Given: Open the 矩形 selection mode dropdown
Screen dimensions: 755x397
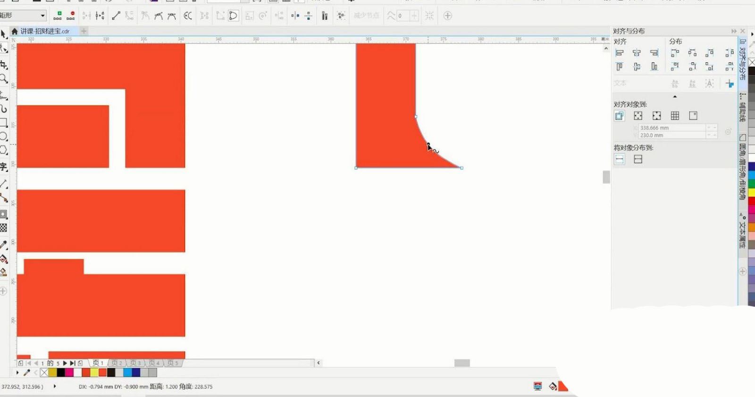Looking at the screenshot, I should (42, 16).
